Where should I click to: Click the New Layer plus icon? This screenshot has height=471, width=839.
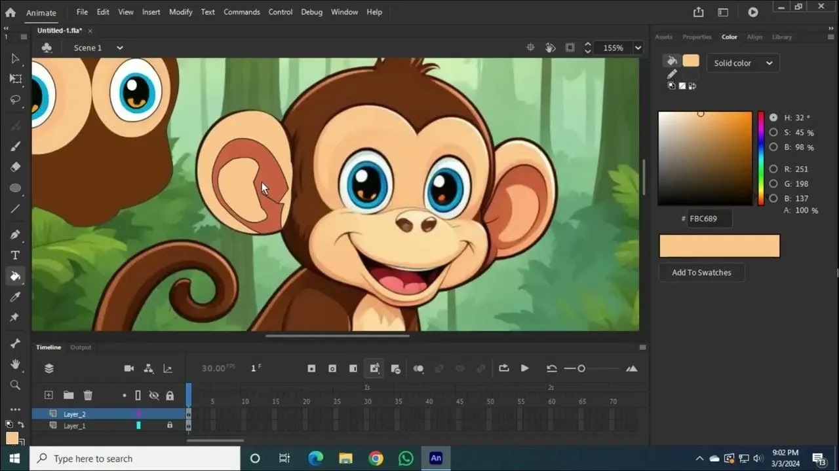[49, 395]
